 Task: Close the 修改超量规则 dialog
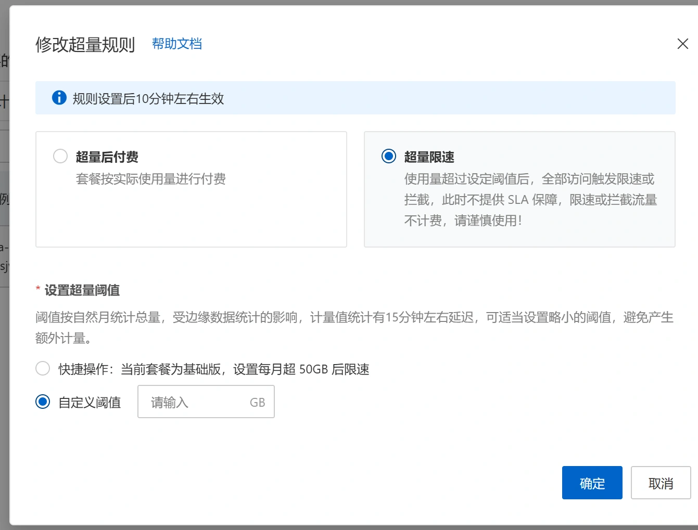pos(682,44)
